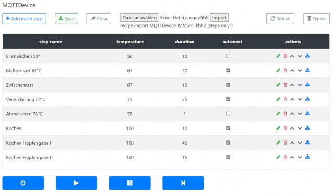
Task: Toggle autonext for Verzuckerung 72°C
Action: coord(228,99)
